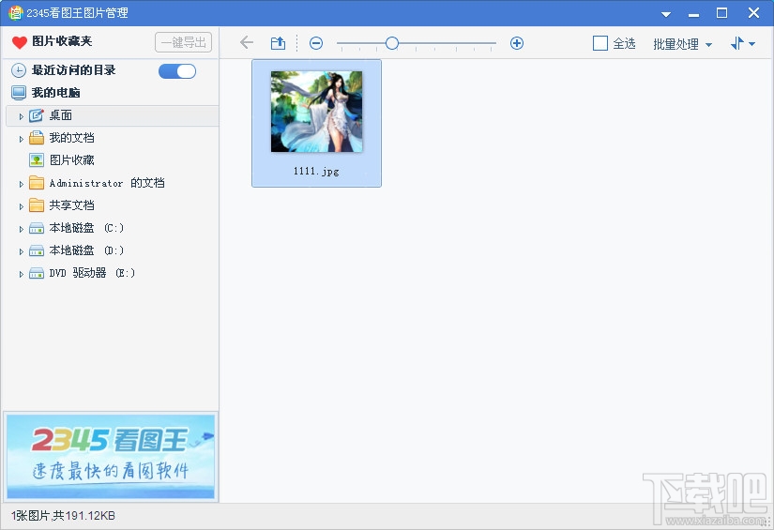Click the 图片收藏 picture icon

click(37, 159)
